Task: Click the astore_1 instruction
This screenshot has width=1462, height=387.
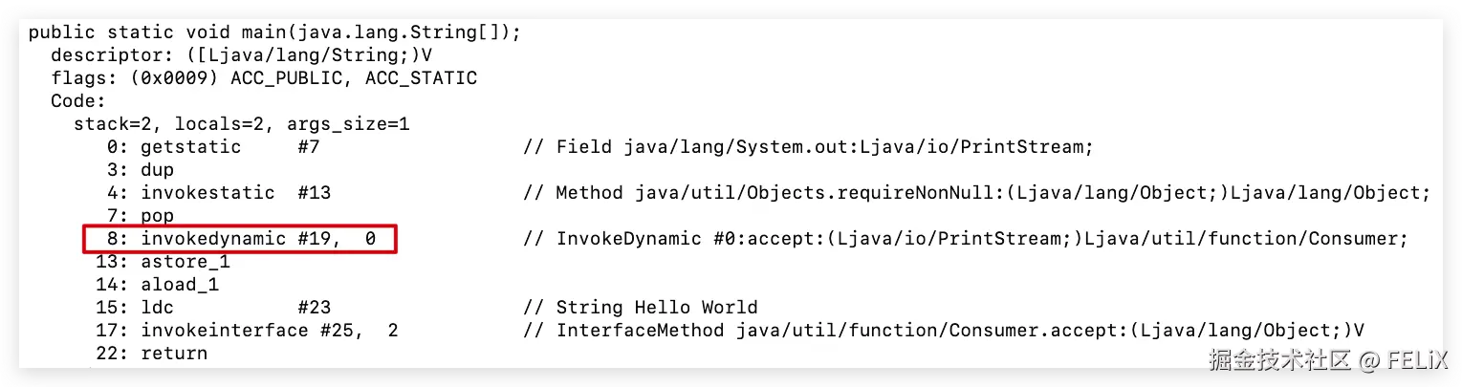Action: [x=163, y=262]
